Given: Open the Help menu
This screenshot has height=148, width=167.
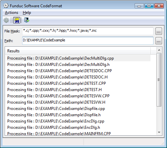Looking at the screenshot, I should click(27, 13).
